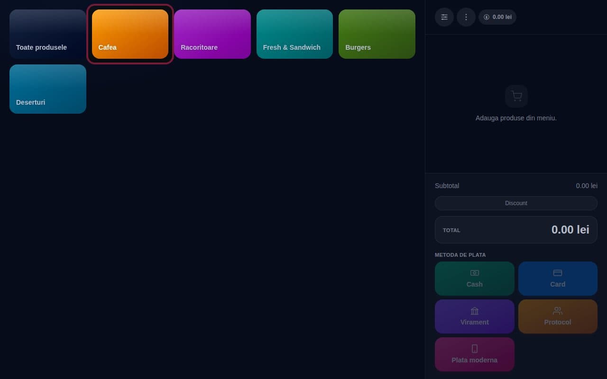Show the Toate produsele category

pos(48,34)
